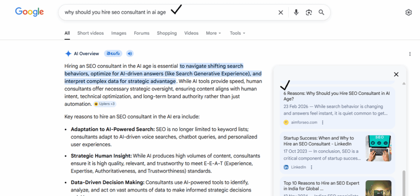
Task: Open Google Lens image search
Action: pos(309,12)
